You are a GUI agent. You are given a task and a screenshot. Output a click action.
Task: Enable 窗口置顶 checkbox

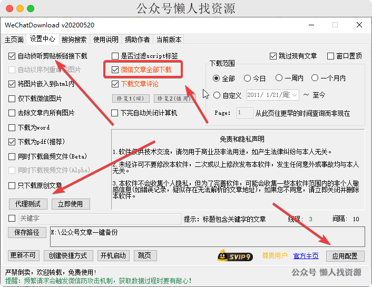point(330,56)
